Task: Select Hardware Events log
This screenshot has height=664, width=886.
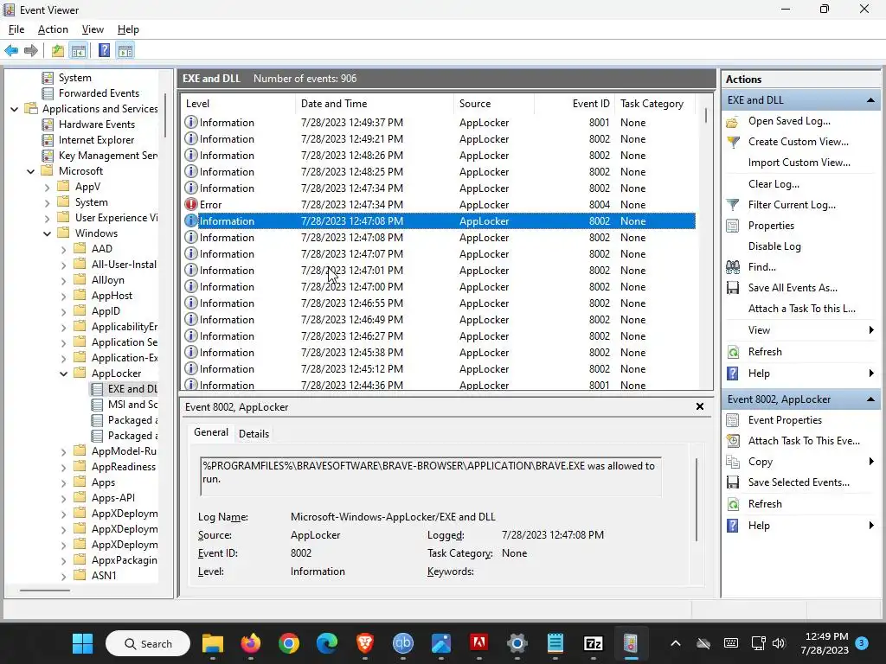Action: [89, 124]
